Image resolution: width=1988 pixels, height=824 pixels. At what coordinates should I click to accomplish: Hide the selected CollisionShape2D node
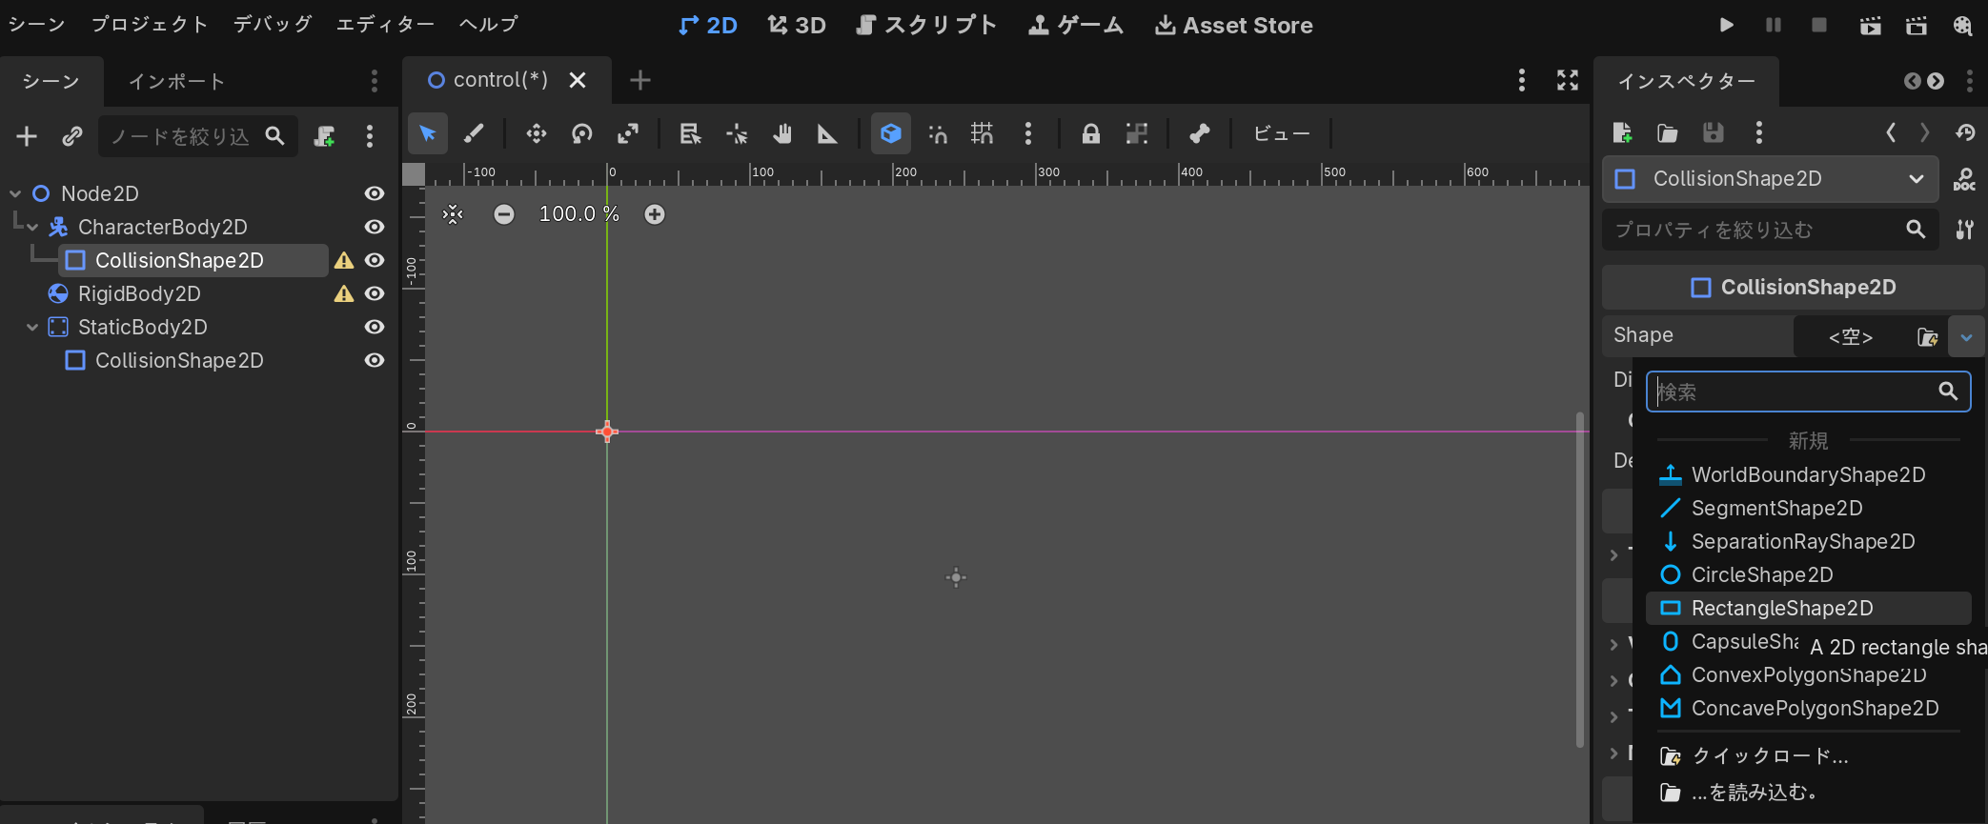tap(375, 260)
